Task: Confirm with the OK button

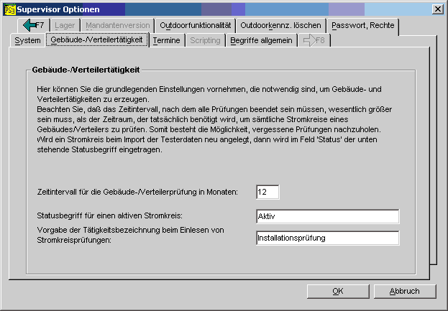Action: [338, 292]
